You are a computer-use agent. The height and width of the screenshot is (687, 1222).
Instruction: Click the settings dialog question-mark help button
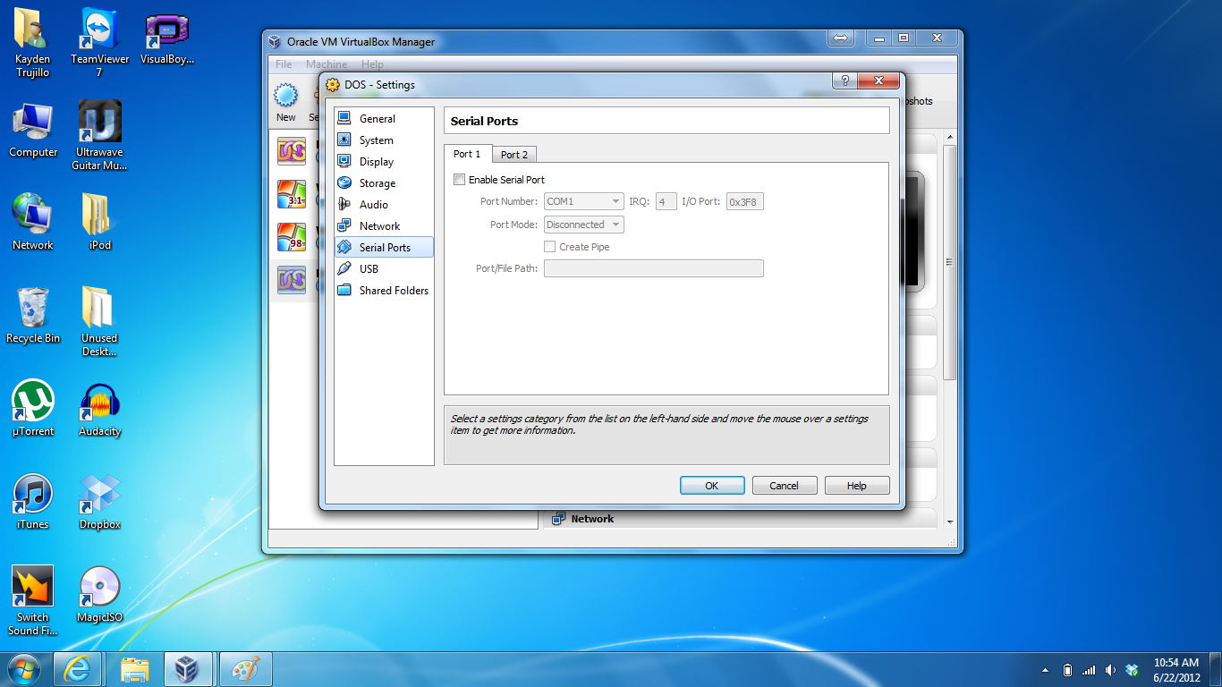pos(844,81)
